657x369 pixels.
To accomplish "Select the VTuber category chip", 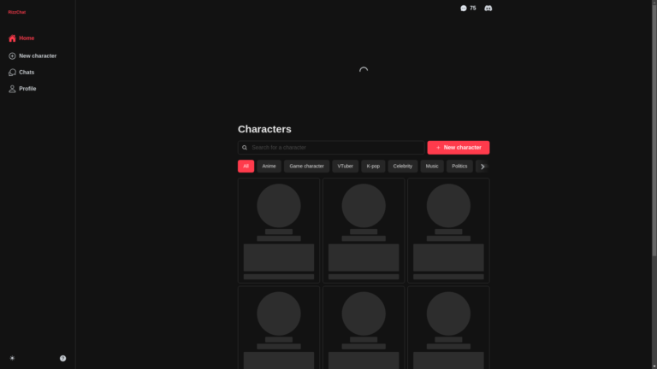I will click(x=346, y=166).
